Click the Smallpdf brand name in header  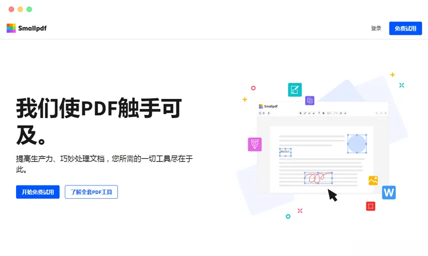[x=33, y=28]
